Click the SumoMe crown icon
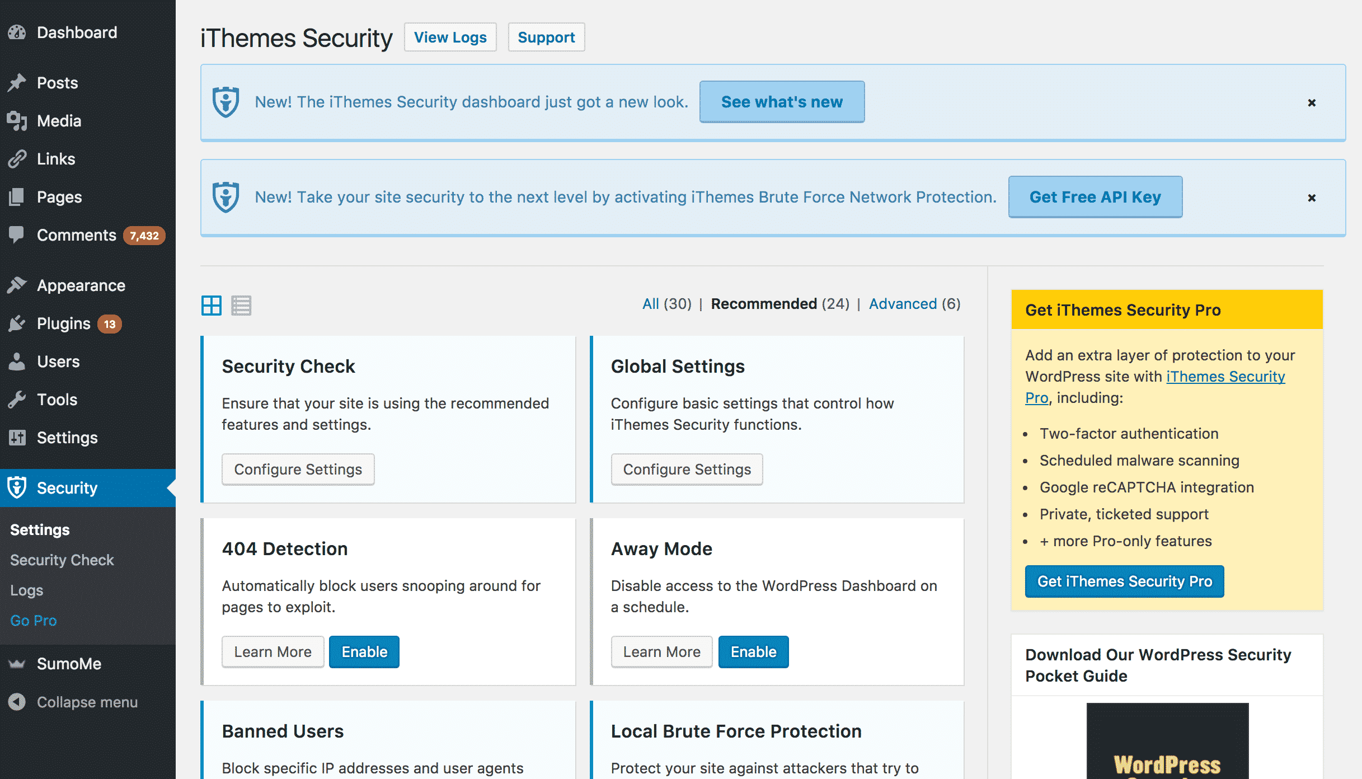The height and width of the screenshot is (779, 1362). [17, 664]
